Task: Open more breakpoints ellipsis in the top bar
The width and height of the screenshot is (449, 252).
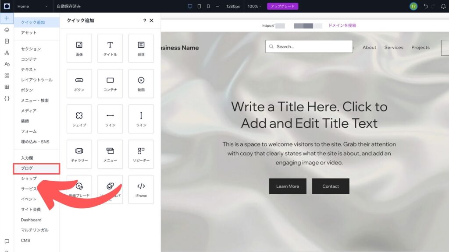Action: coord(217,6)
